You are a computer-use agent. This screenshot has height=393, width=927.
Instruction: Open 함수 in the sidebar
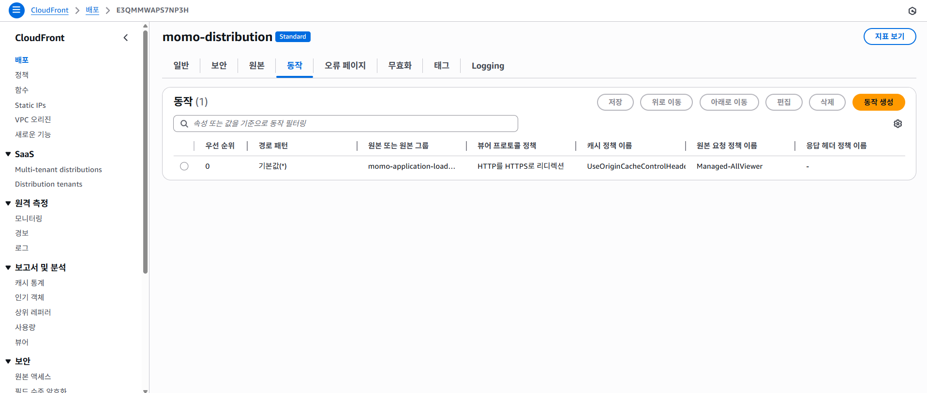(22, 90)
